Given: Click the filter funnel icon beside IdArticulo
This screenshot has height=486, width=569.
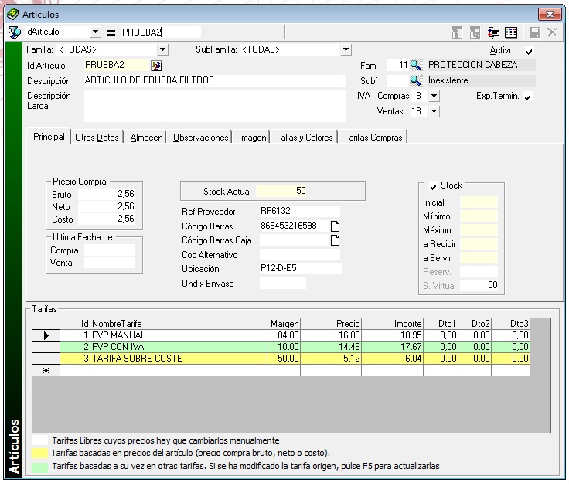Looking at the screenshot, I should (15, 32).
